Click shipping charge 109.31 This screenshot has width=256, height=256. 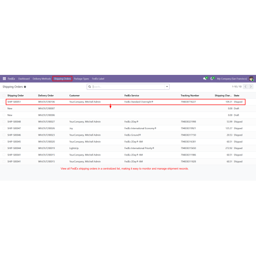coord(229,102)
